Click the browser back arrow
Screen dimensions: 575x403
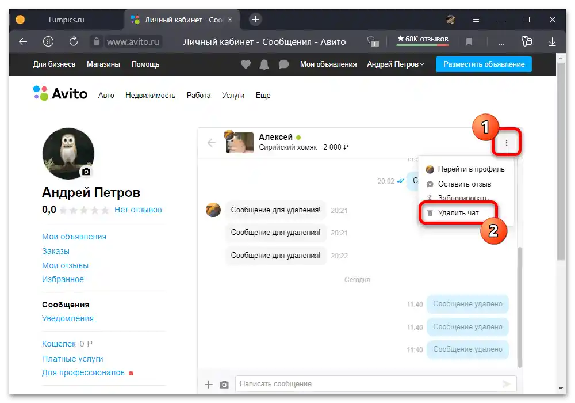tap(23, 42)
